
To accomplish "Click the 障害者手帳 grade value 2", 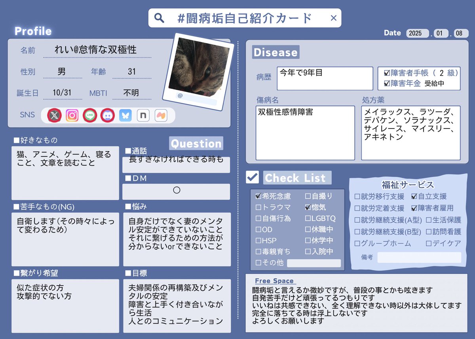I will [x=441, y=73].
